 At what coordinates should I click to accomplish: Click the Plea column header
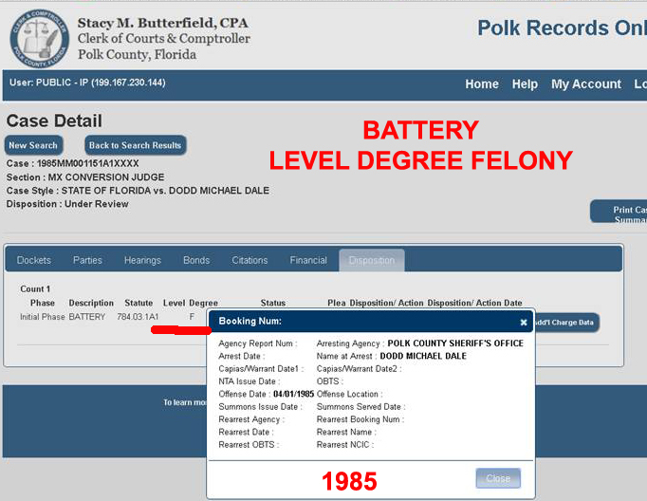coord(336,303)
